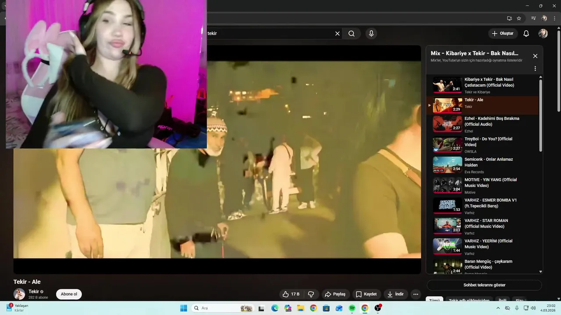This screenshot has width=561, height=315.
Task: Play TroyBoi - Do You? video
Action: pyautogui.click(x=482, y=145)
